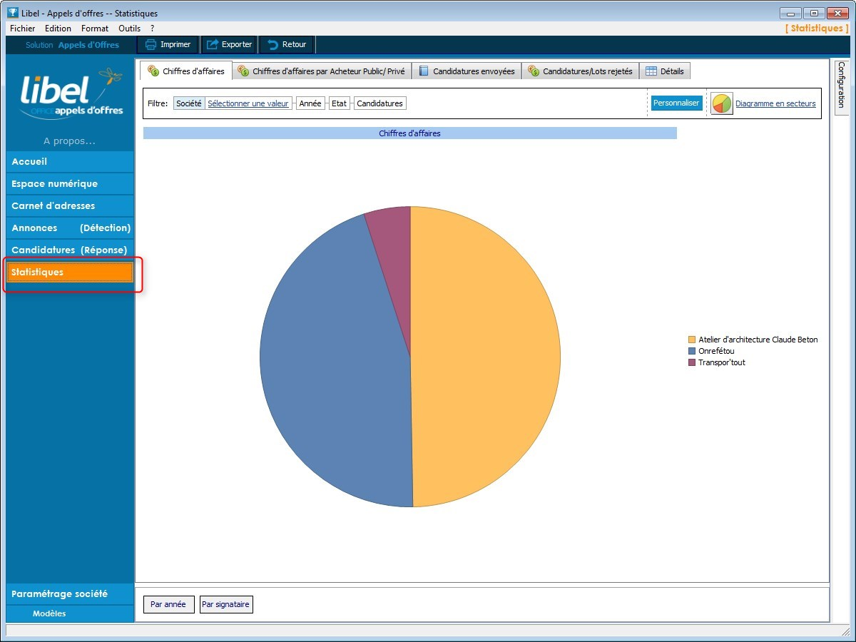Open the Société filter selector
Screen dimensions: 856x642
(x=189, y=103)
